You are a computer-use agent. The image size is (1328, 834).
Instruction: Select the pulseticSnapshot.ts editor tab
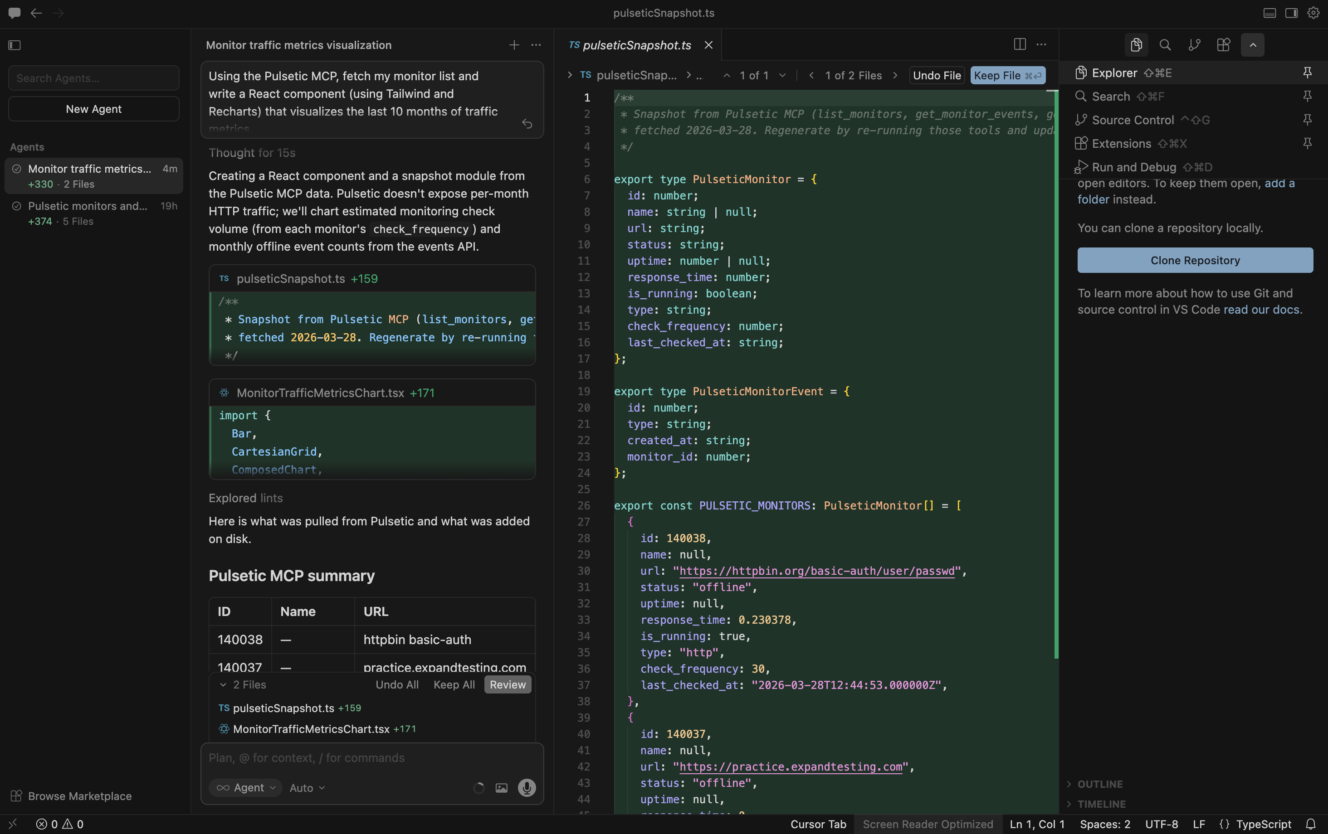(636, 45)
